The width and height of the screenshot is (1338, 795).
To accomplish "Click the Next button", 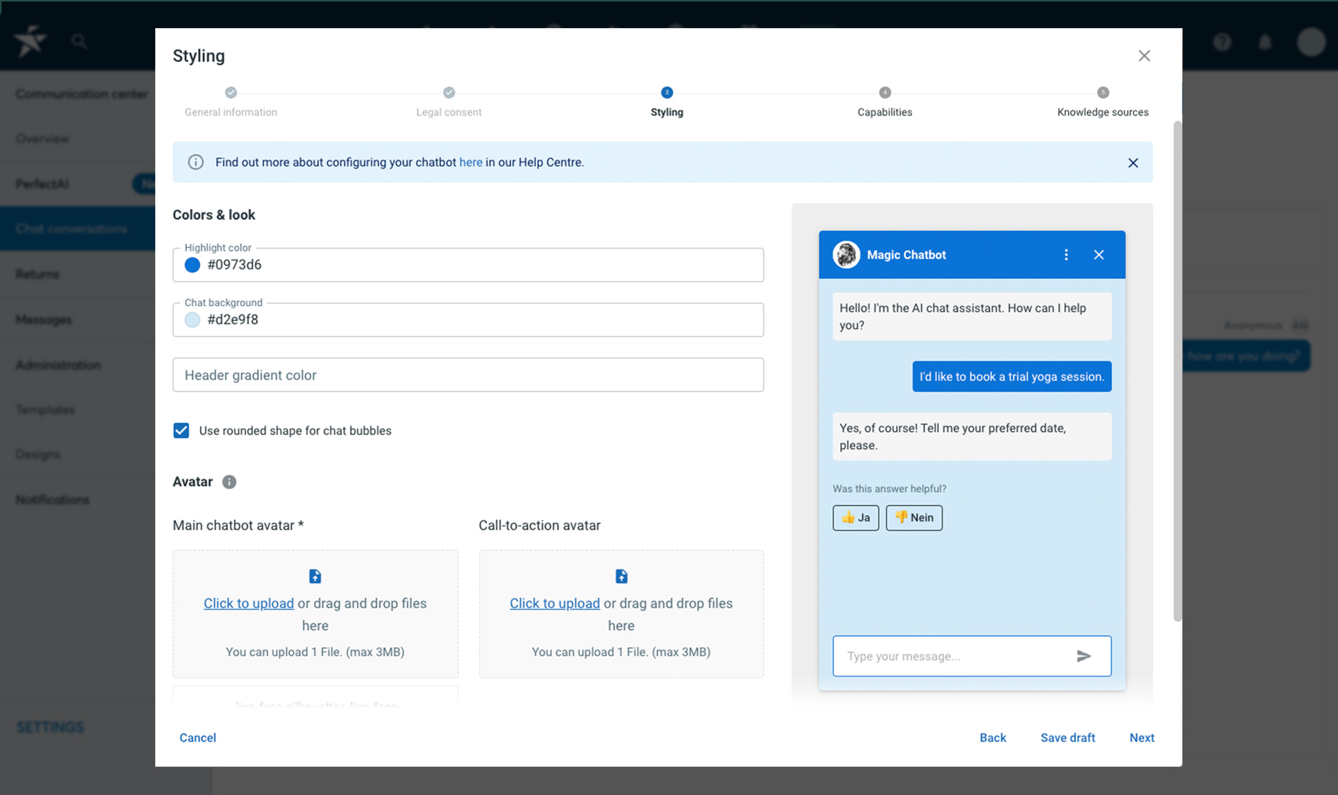I will (x=1142, y=737).
